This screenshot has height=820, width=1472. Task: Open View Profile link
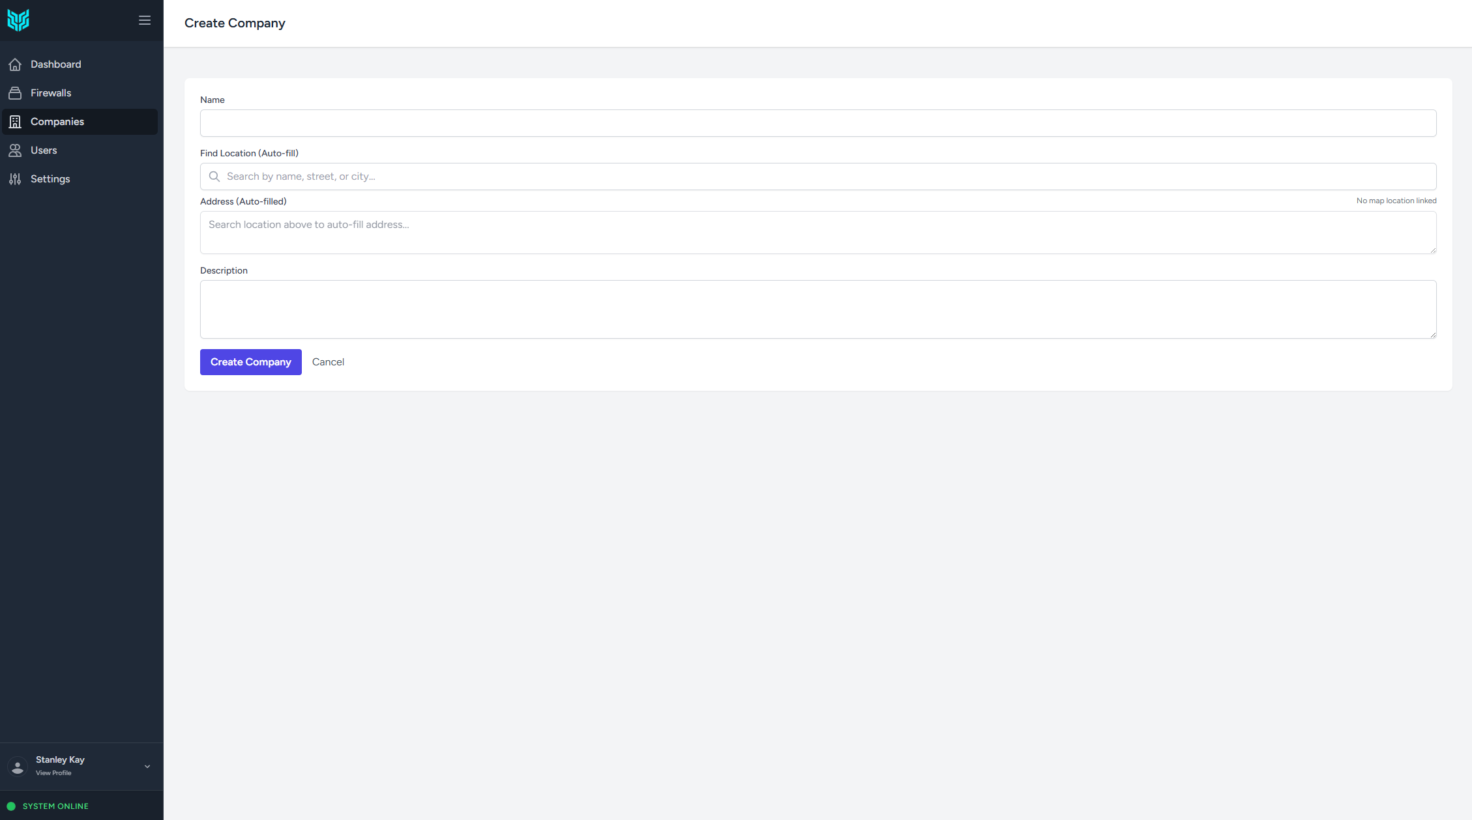(x=53, y=773)
